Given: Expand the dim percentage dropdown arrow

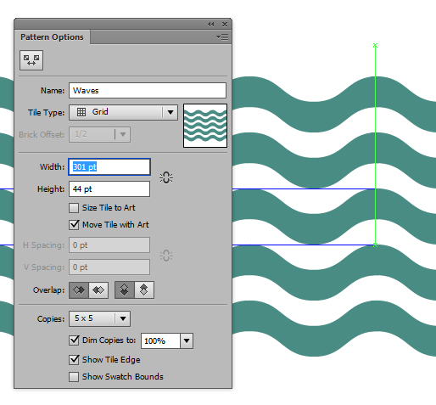Looking at the screenshot, I should pos(187,340).
